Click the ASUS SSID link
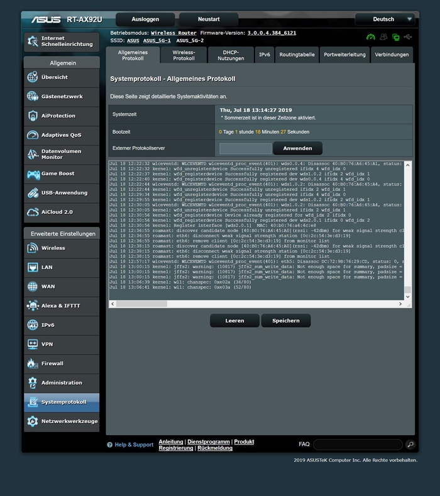 coord(133,40)
